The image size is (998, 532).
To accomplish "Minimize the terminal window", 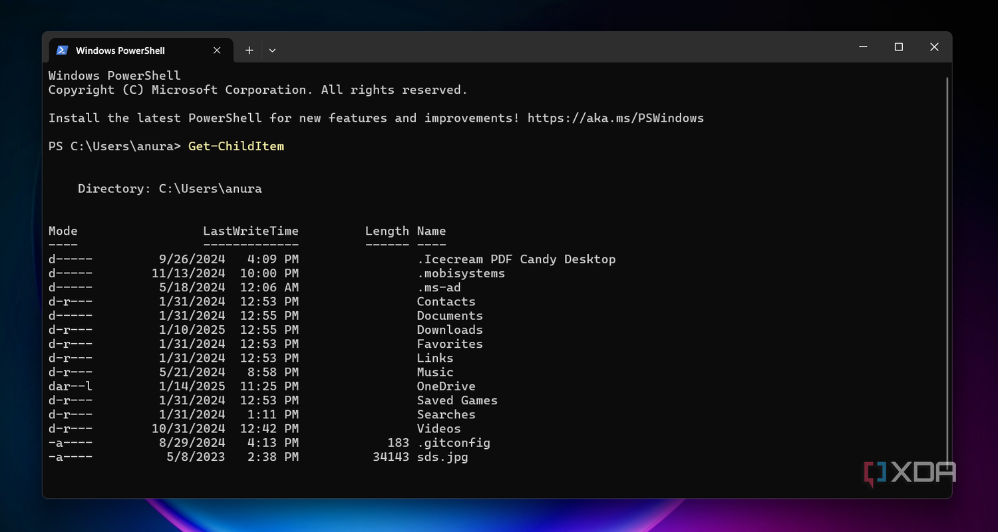I will point(863,47).
